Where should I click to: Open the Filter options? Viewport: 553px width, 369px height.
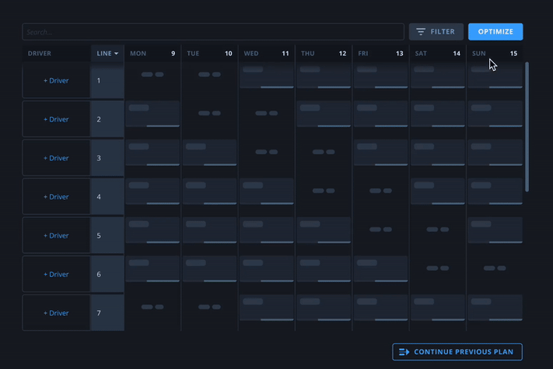pos(436,32)
